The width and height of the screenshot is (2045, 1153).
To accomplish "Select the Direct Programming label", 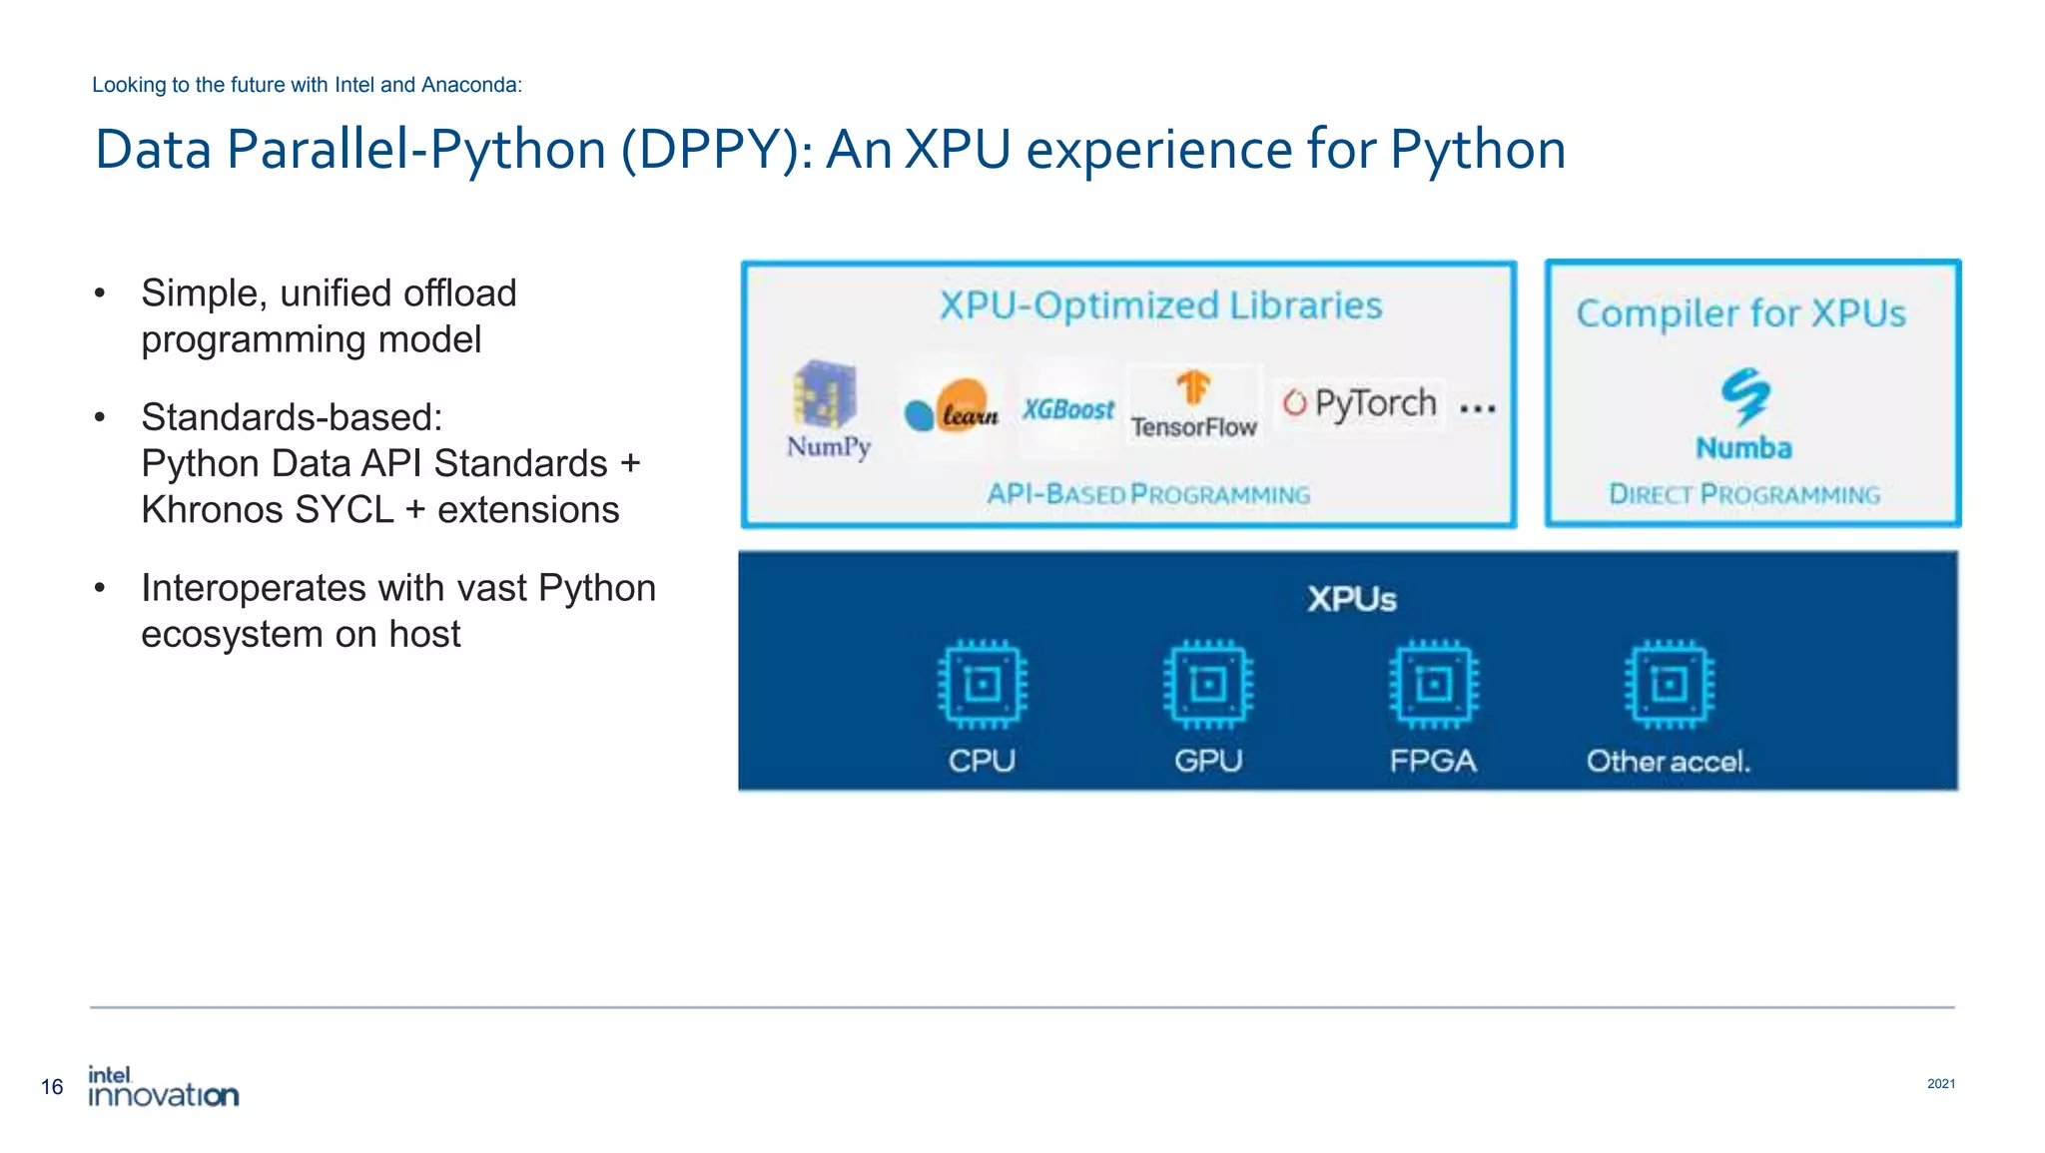I will (1743, 494).
